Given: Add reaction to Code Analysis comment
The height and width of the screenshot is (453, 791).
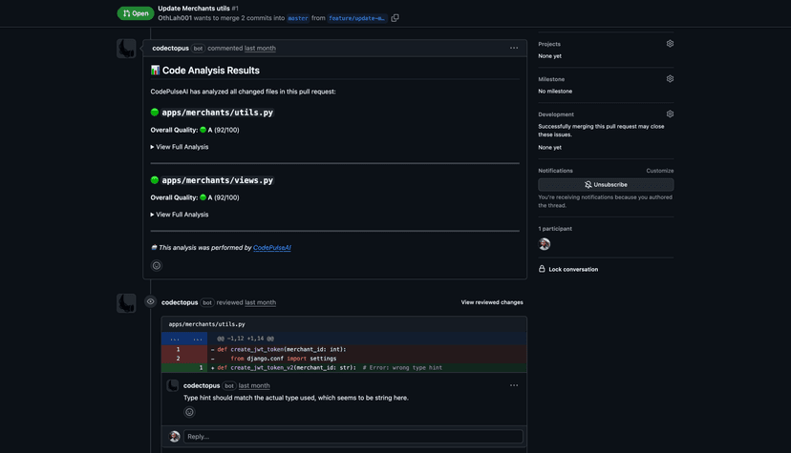Looking at the screenshot, I should point(157,266).
